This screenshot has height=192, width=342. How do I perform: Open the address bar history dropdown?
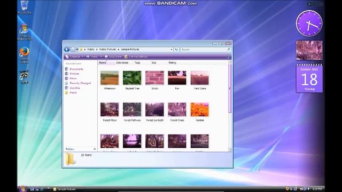[x=172, y=50]
